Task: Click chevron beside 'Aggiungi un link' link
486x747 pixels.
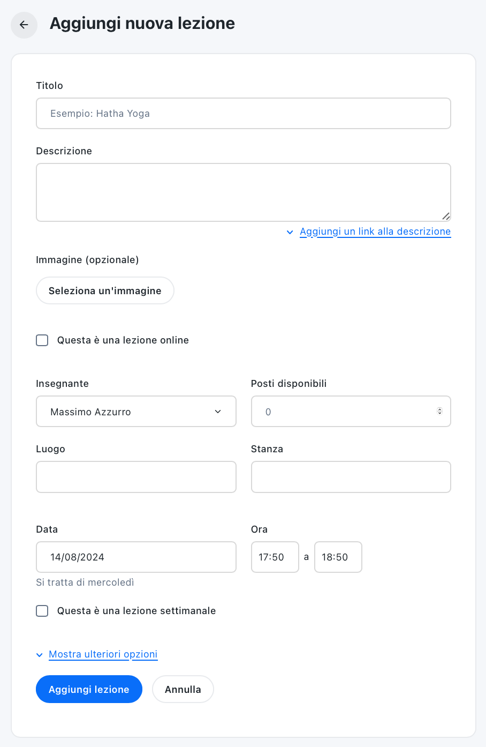Action: 290,232
